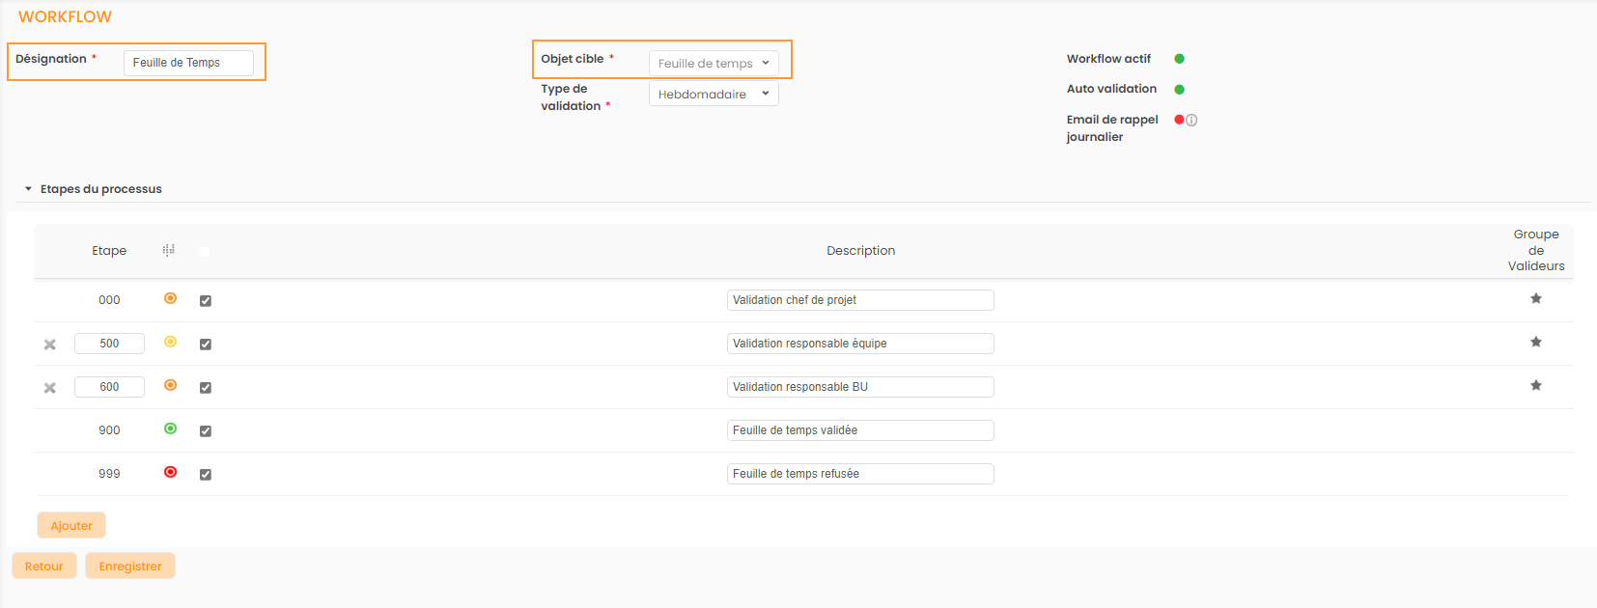Collapse the Etapes du processus section

tap(29, 189)
